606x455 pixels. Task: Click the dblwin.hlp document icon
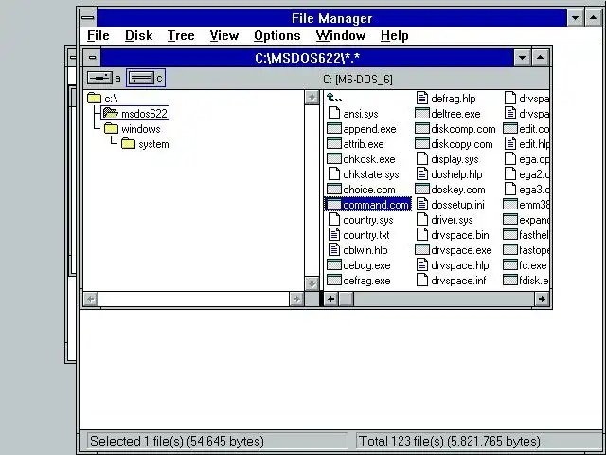334,249
